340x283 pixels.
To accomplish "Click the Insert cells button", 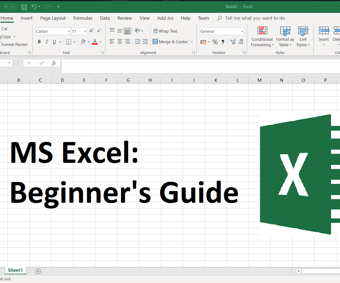I will pyautogui.click(x=324, y=37).
